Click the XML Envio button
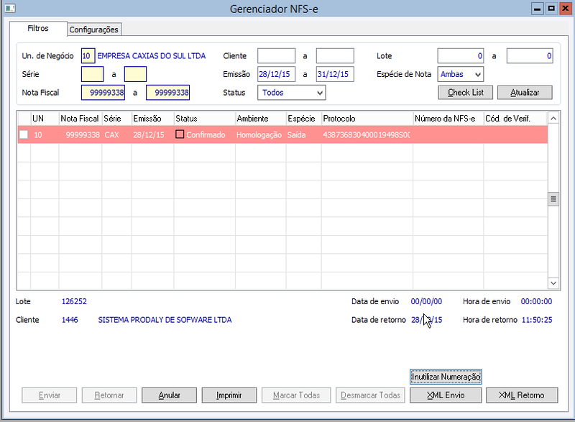 click(x=446, y=395)
